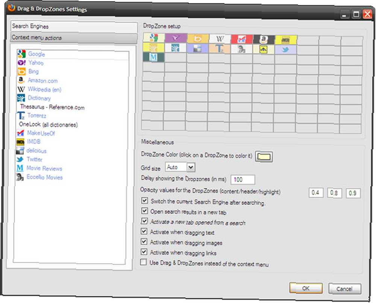Screen dimensions: 376x303
Task: Select the MakeUseOf list entry text
Action: (41, 133)
